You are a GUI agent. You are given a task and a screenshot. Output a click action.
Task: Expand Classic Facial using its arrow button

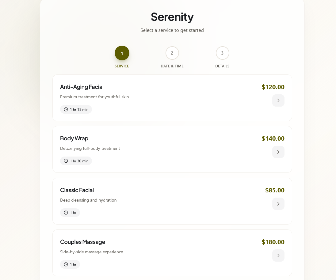click(x=278, y=204)
